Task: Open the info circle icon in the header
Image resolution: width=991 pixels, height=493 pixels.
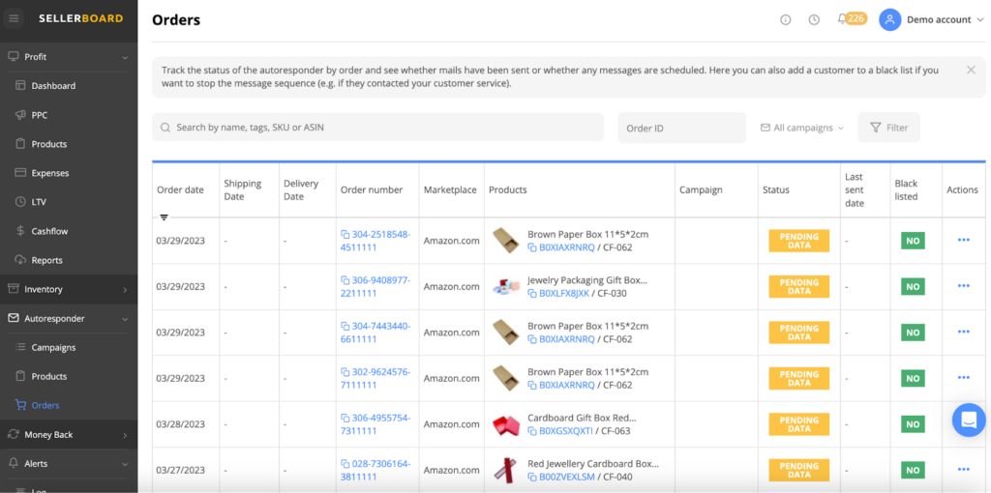Action: click(785, 19)
